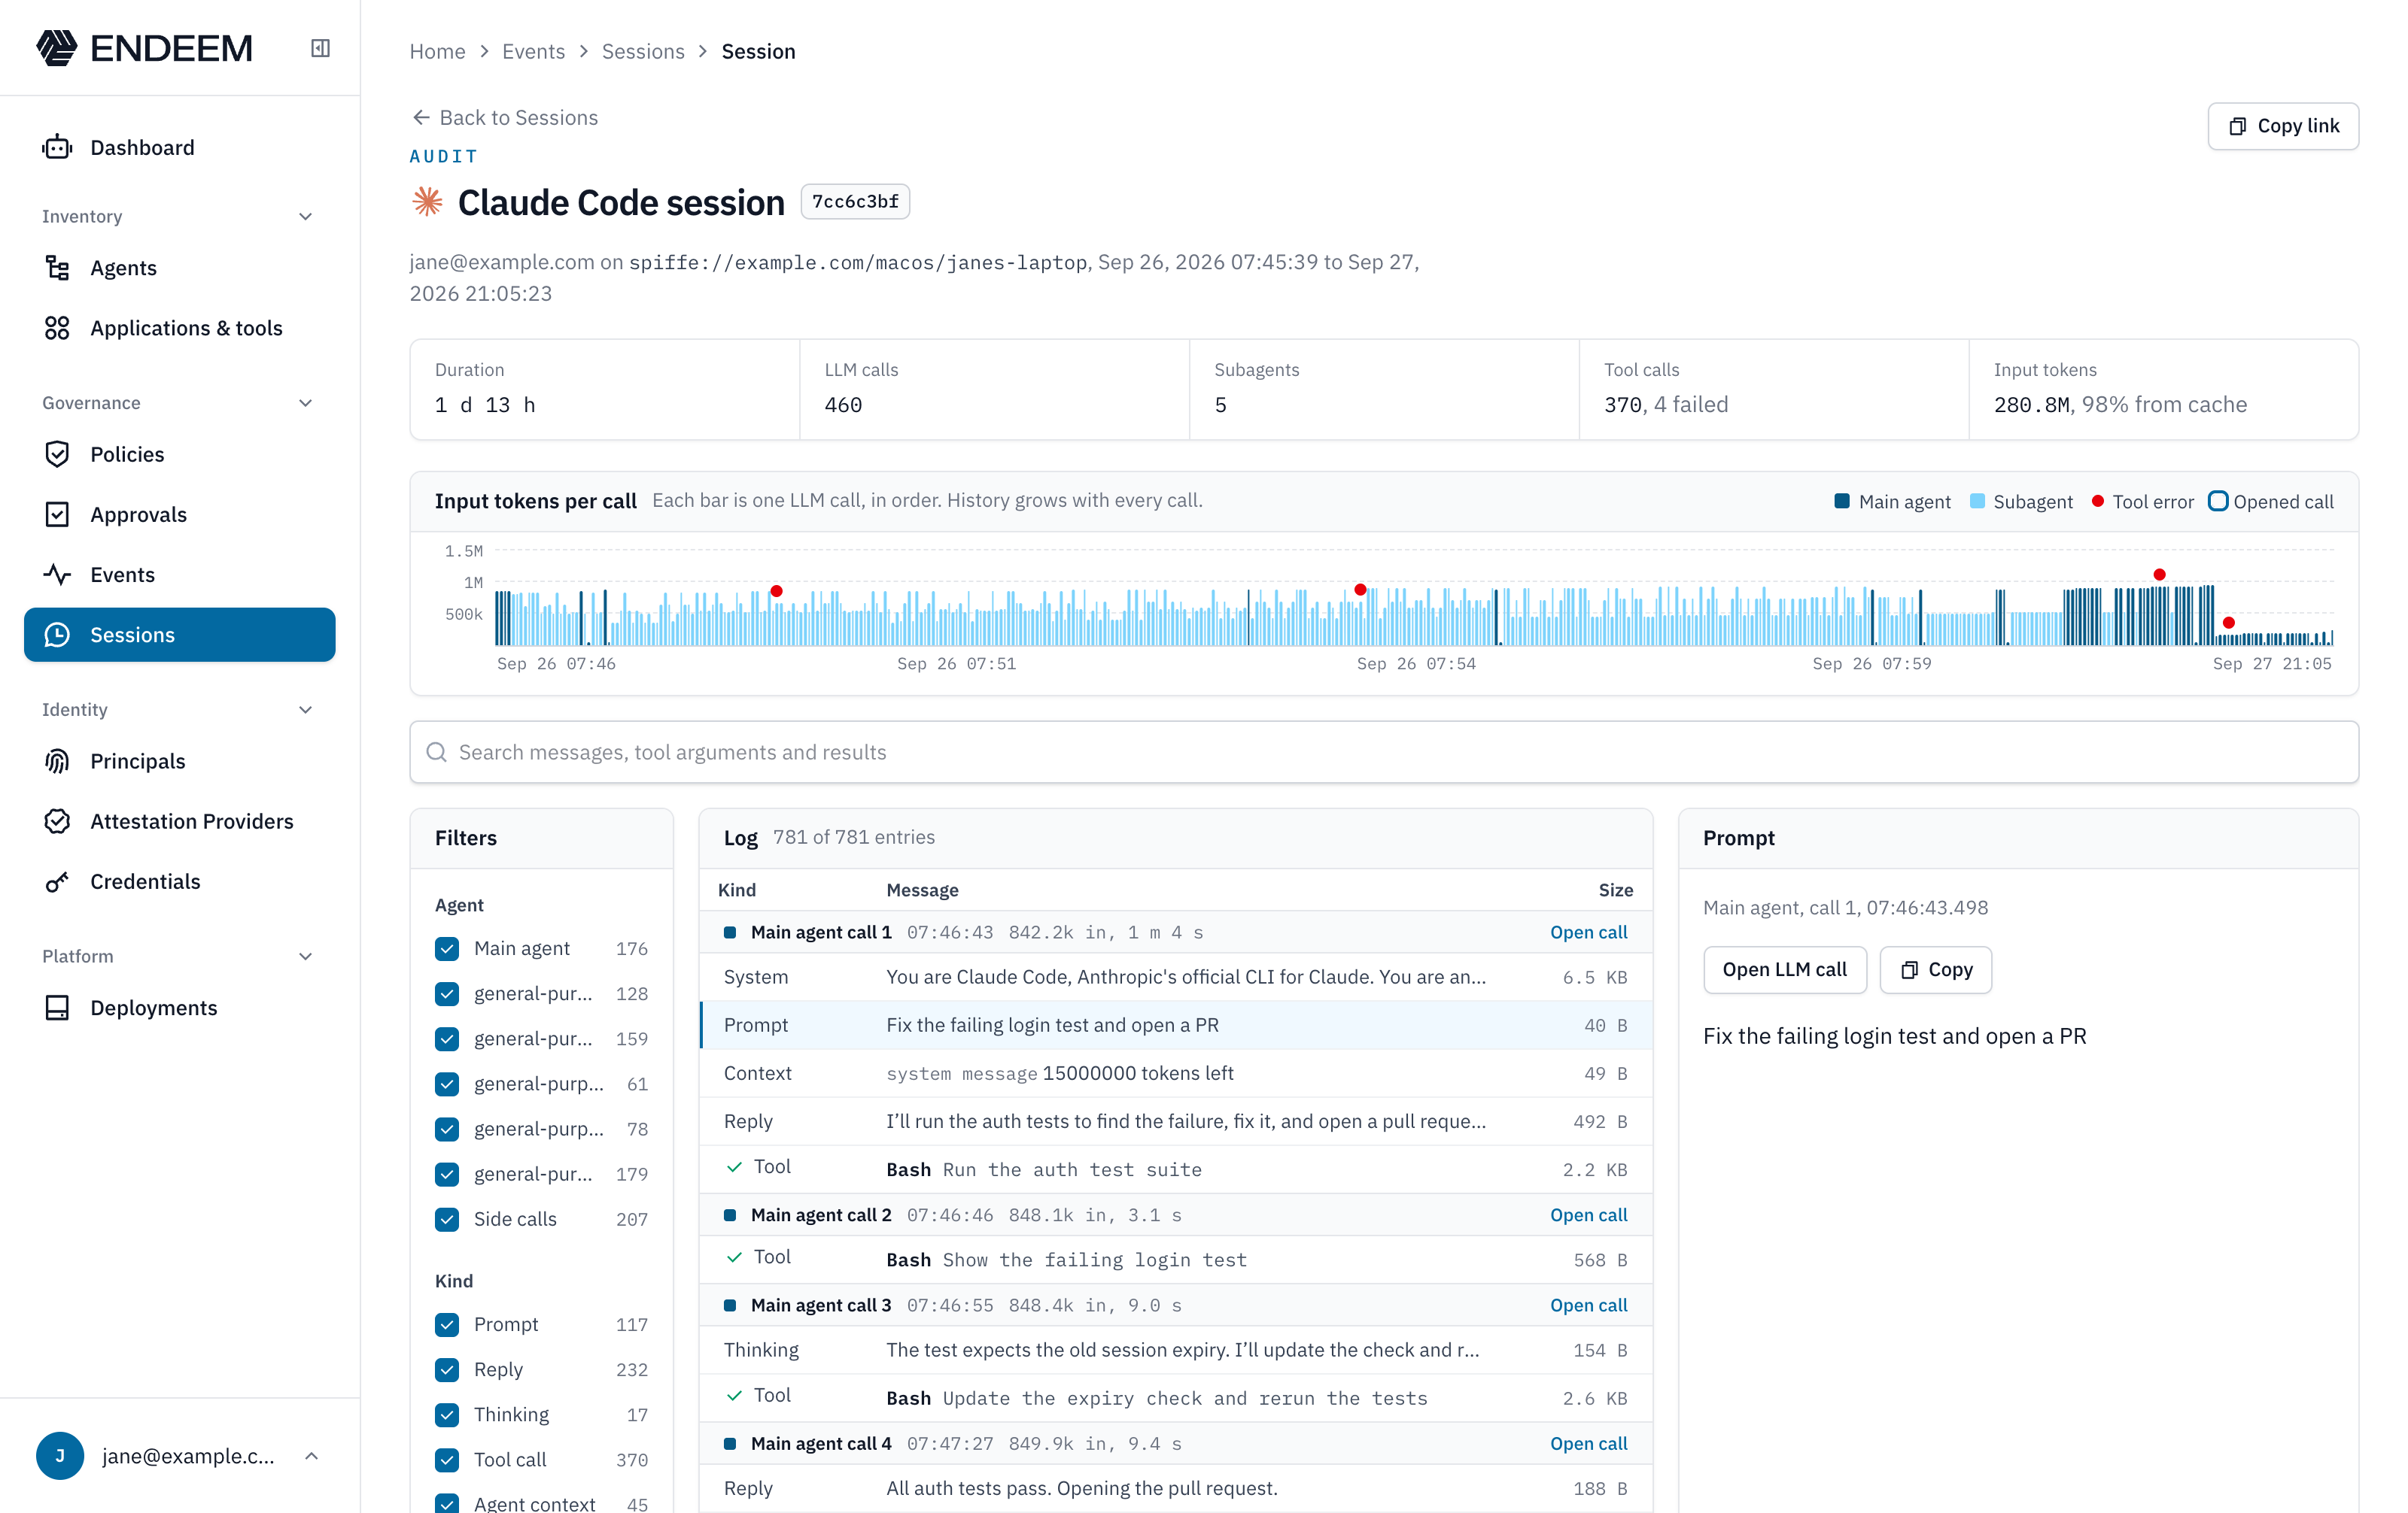Toggle the Prompt kind checkbox
This screenshot has height=1513, width=2408.
coord(447,1324)
